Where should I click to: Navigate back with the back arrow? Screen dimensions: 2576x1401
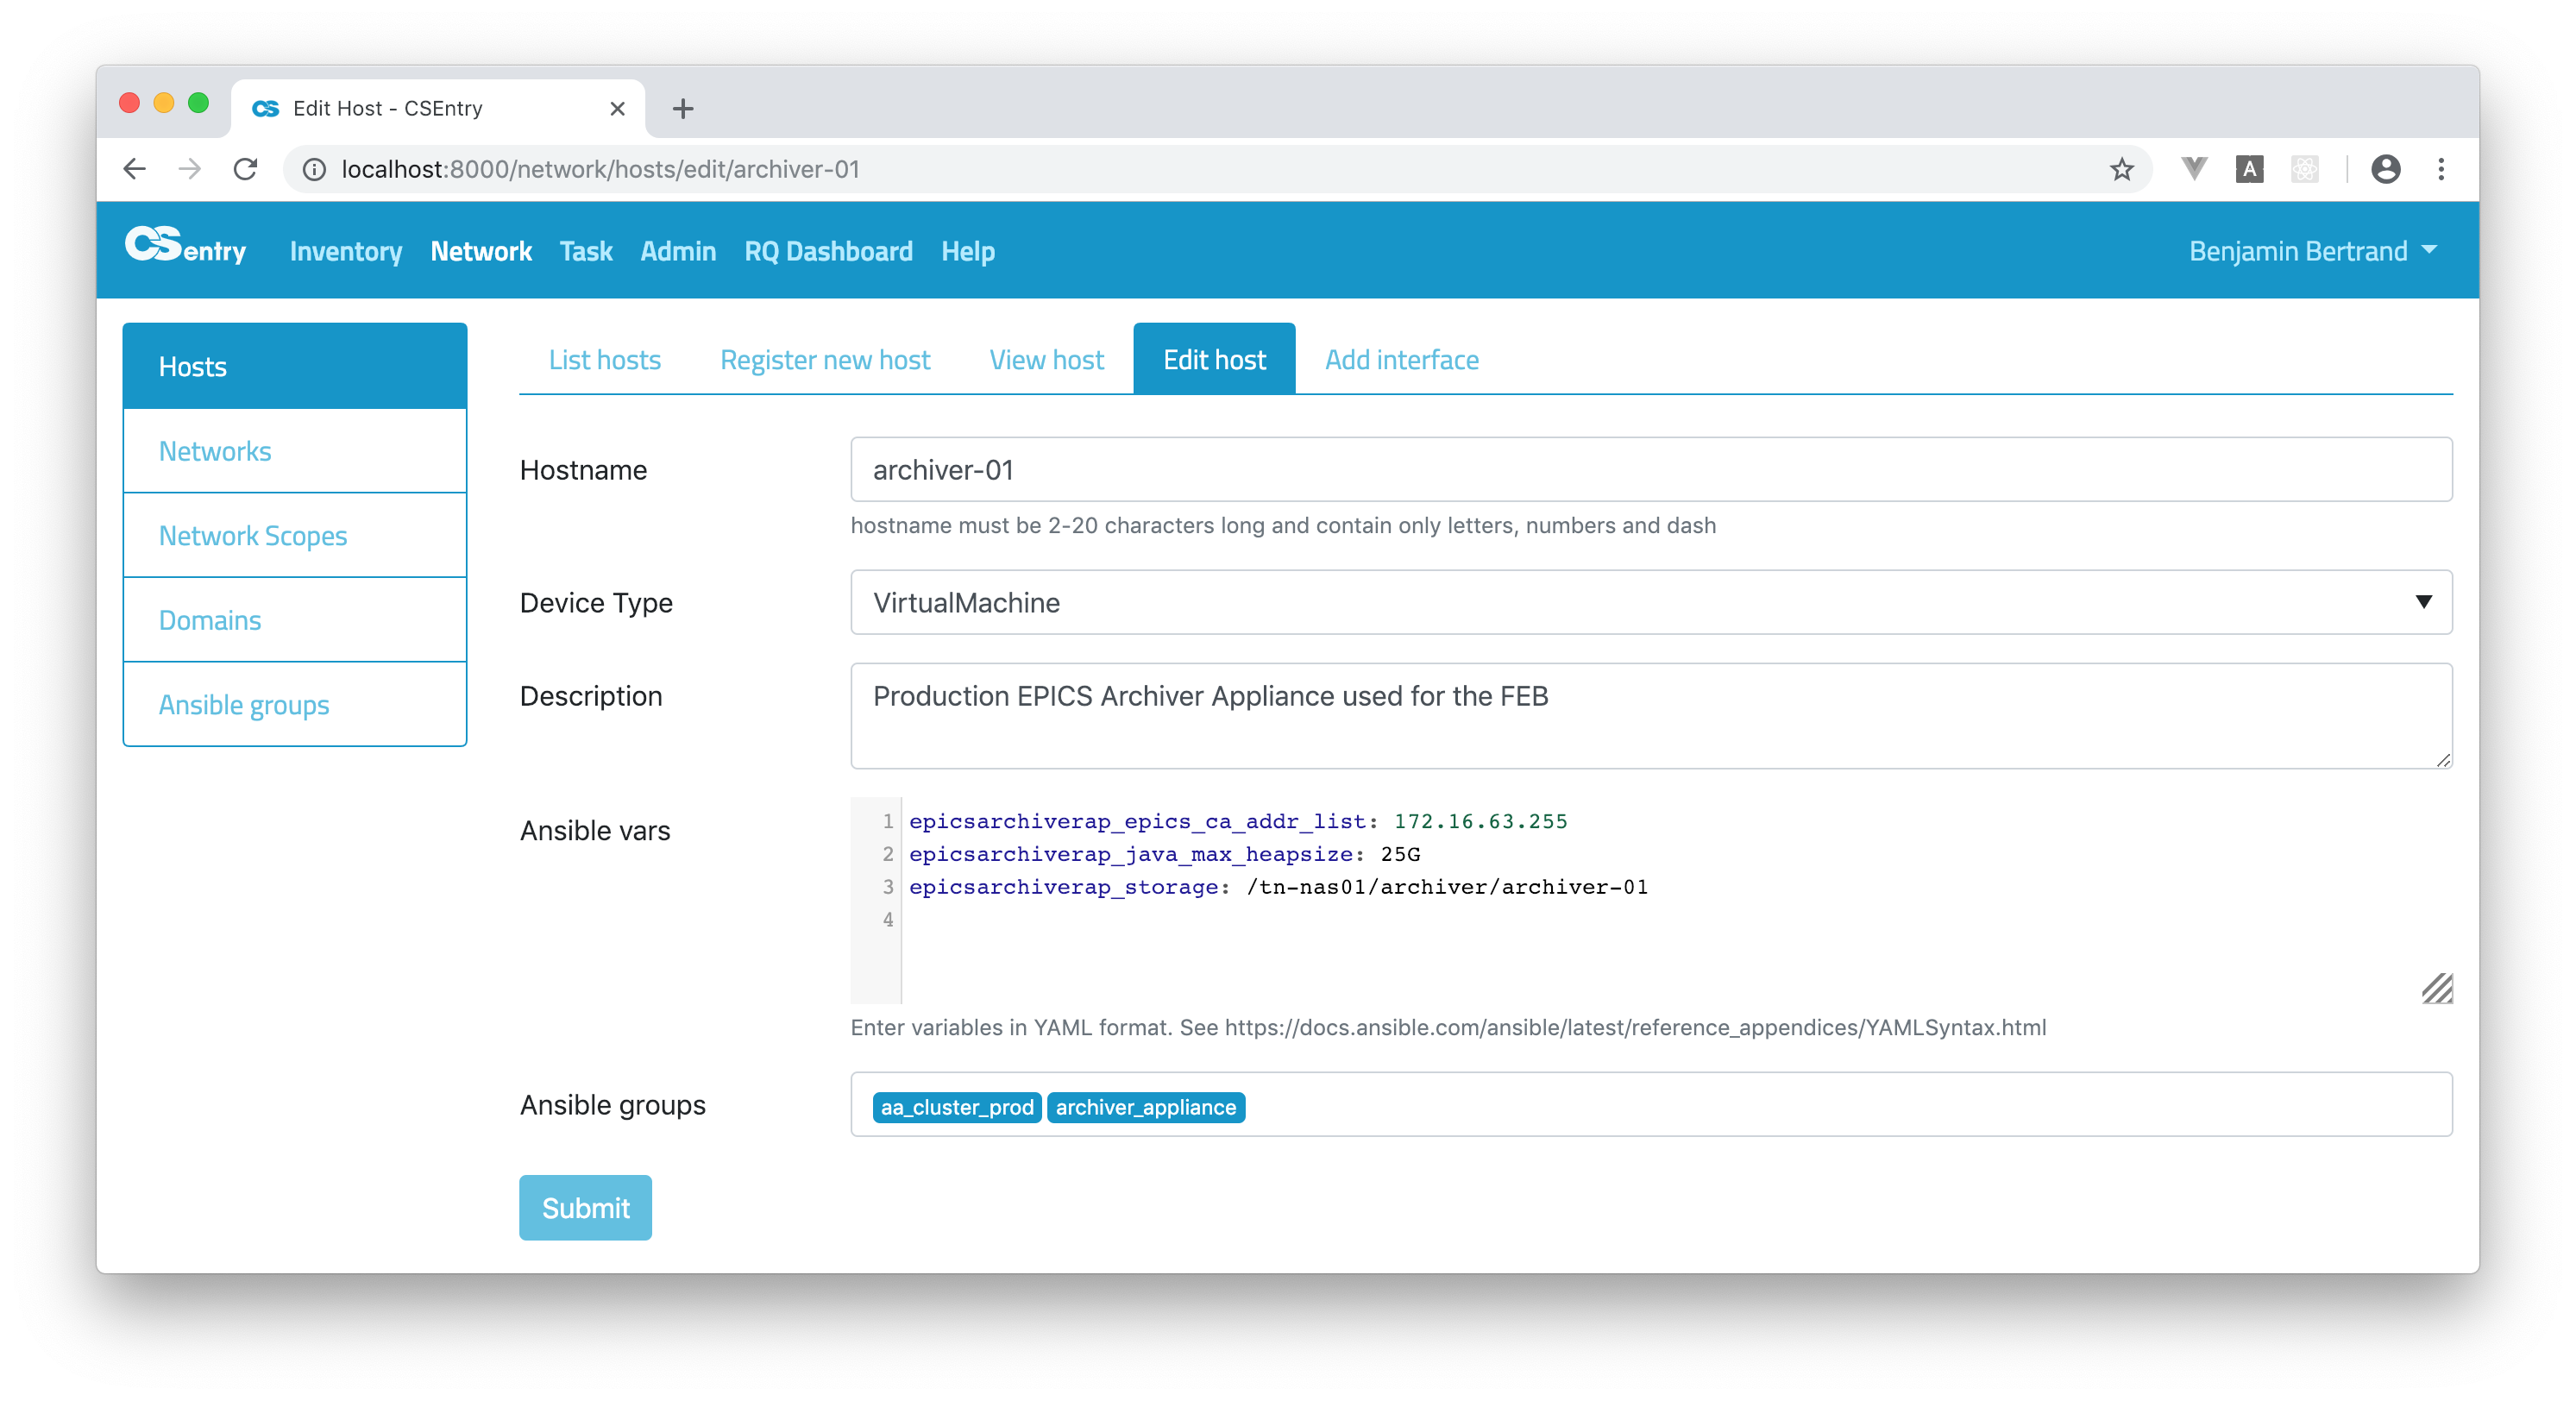coord(135,169)
